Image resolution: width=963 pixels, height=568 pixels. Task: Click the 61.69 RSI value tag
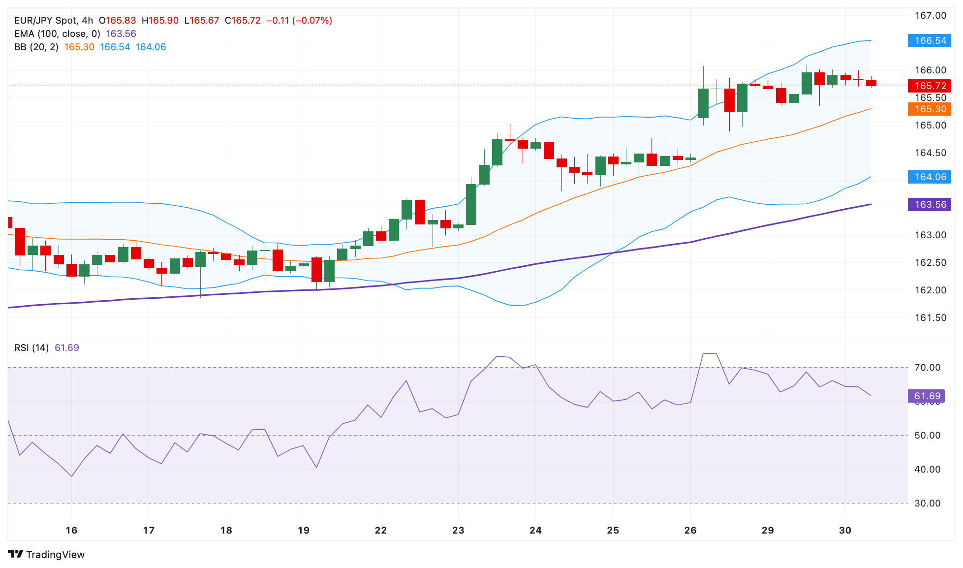pos(926,396)
